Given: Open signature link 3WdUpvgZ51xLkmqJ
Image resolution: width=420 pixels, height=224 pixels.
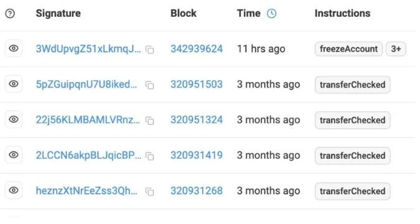Looking at the screenshot, I should click(88, 49).
